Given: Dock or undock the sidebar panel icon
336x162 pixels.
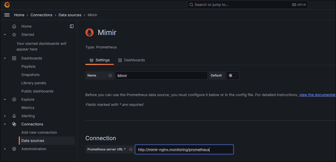Looking at the screenshot, I should tap(72, 26).
